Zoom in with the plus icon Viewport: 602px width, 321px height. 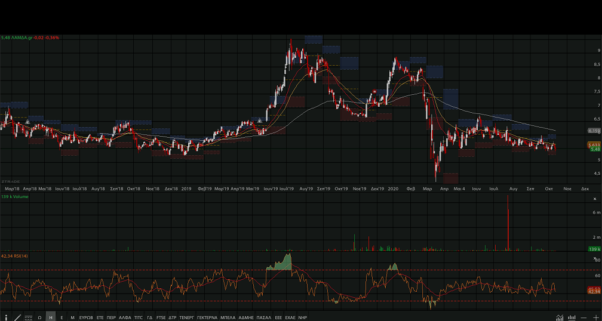pos(595,317)
